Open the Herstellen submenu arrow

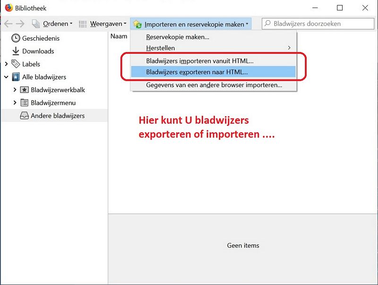click(x=289, y=48)
